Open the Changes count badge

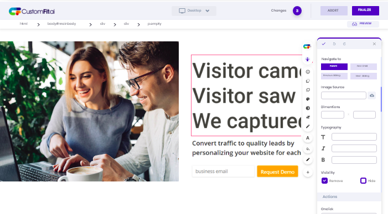point(297,11)
